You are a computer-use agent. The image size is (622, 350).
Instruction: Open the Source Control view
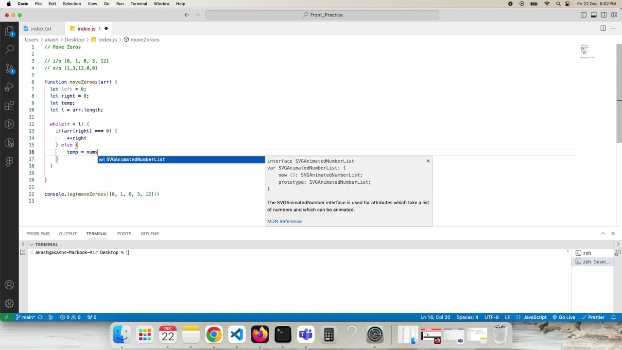[x=9, y=69]
